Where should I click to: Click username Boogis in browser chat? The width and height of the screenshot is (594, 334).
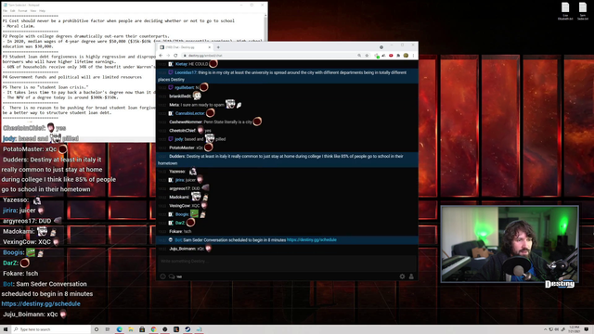(182, 214)
